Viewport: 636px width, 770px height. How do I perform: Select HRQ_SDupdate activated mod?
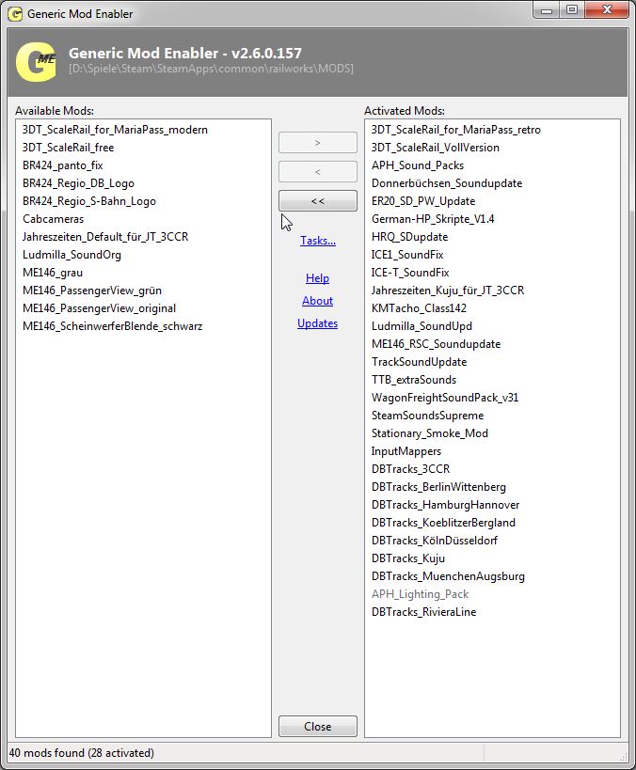pos(409,237)
